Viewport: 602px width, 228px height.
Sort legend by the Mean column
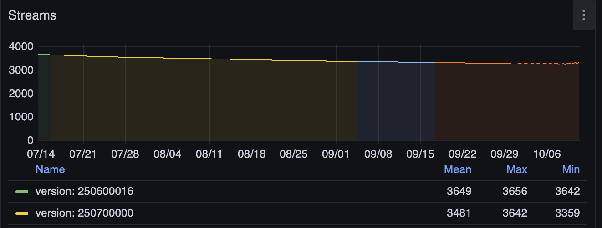click(x=457, y=169)
